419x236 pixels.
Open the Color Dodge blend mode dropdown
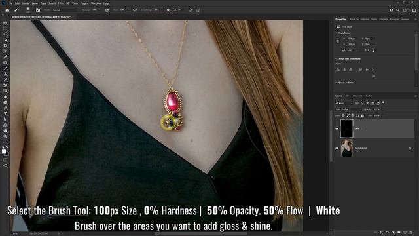click(x=348, y=109)
